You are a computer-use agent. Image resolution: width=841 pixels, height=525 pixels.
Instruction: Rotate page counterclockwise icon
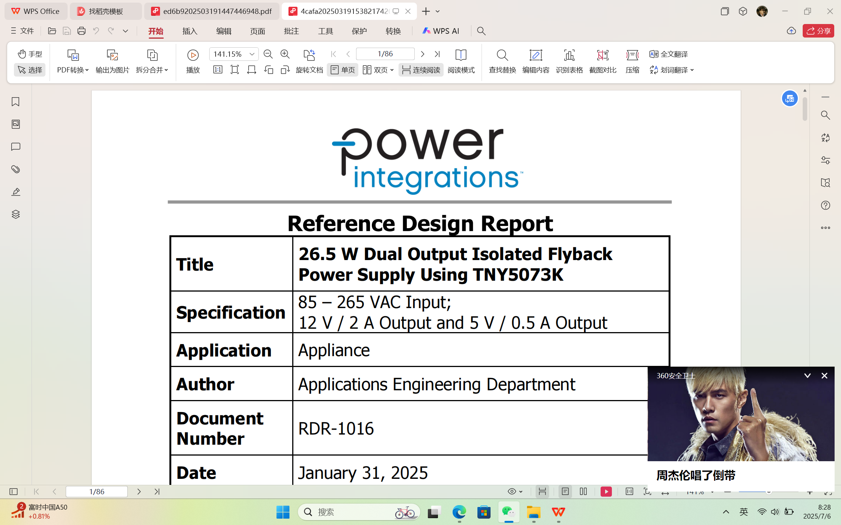coord(269,70)
